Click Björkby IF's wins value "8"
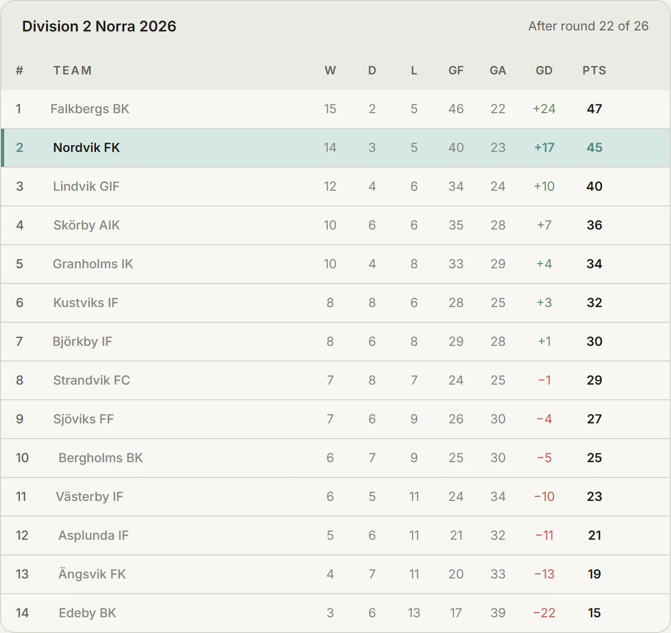 tap(330, 342)
